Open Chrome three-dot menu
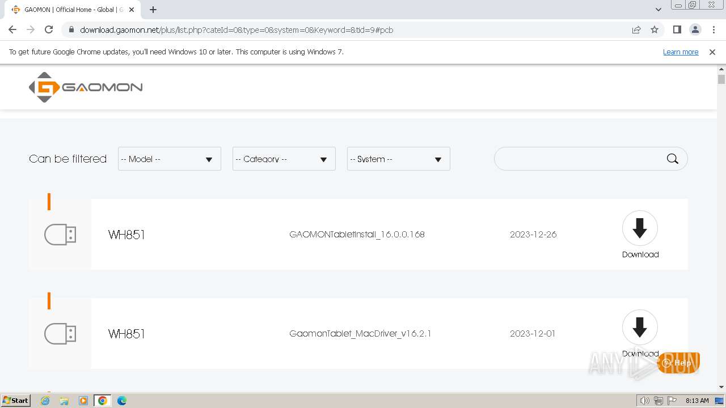This screenshot has height=408, width=726. click(713, 30)
